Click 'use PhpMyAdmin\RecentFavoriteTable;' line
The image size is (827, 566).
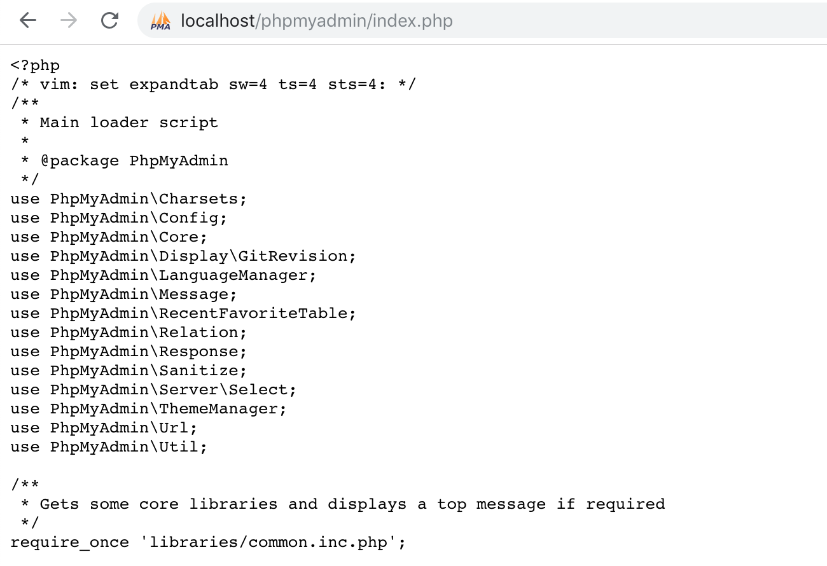(183, 314)
